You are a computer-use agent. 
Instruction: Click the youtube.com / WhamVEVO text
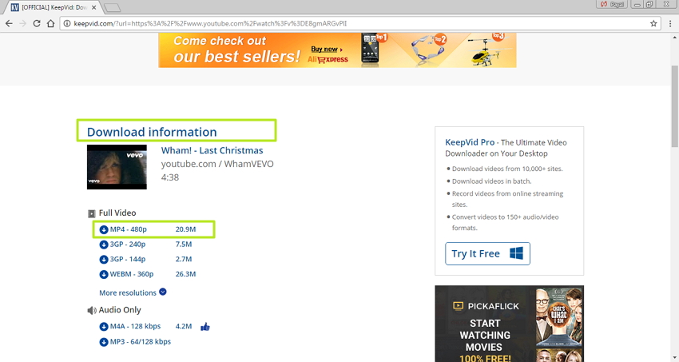click(x=217, y=164)
